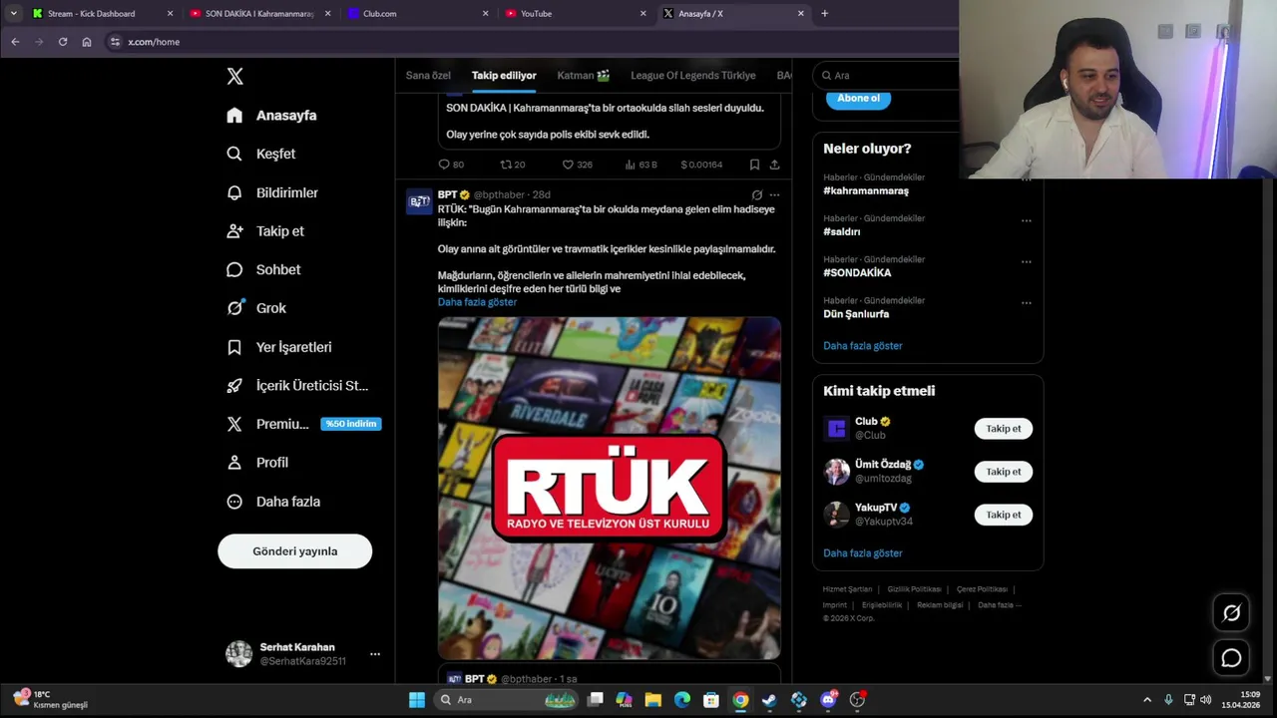The height and width of the screenshot is (718, 1277).
Task: Open options for #saldırı trend
Action: (1026, 220)
